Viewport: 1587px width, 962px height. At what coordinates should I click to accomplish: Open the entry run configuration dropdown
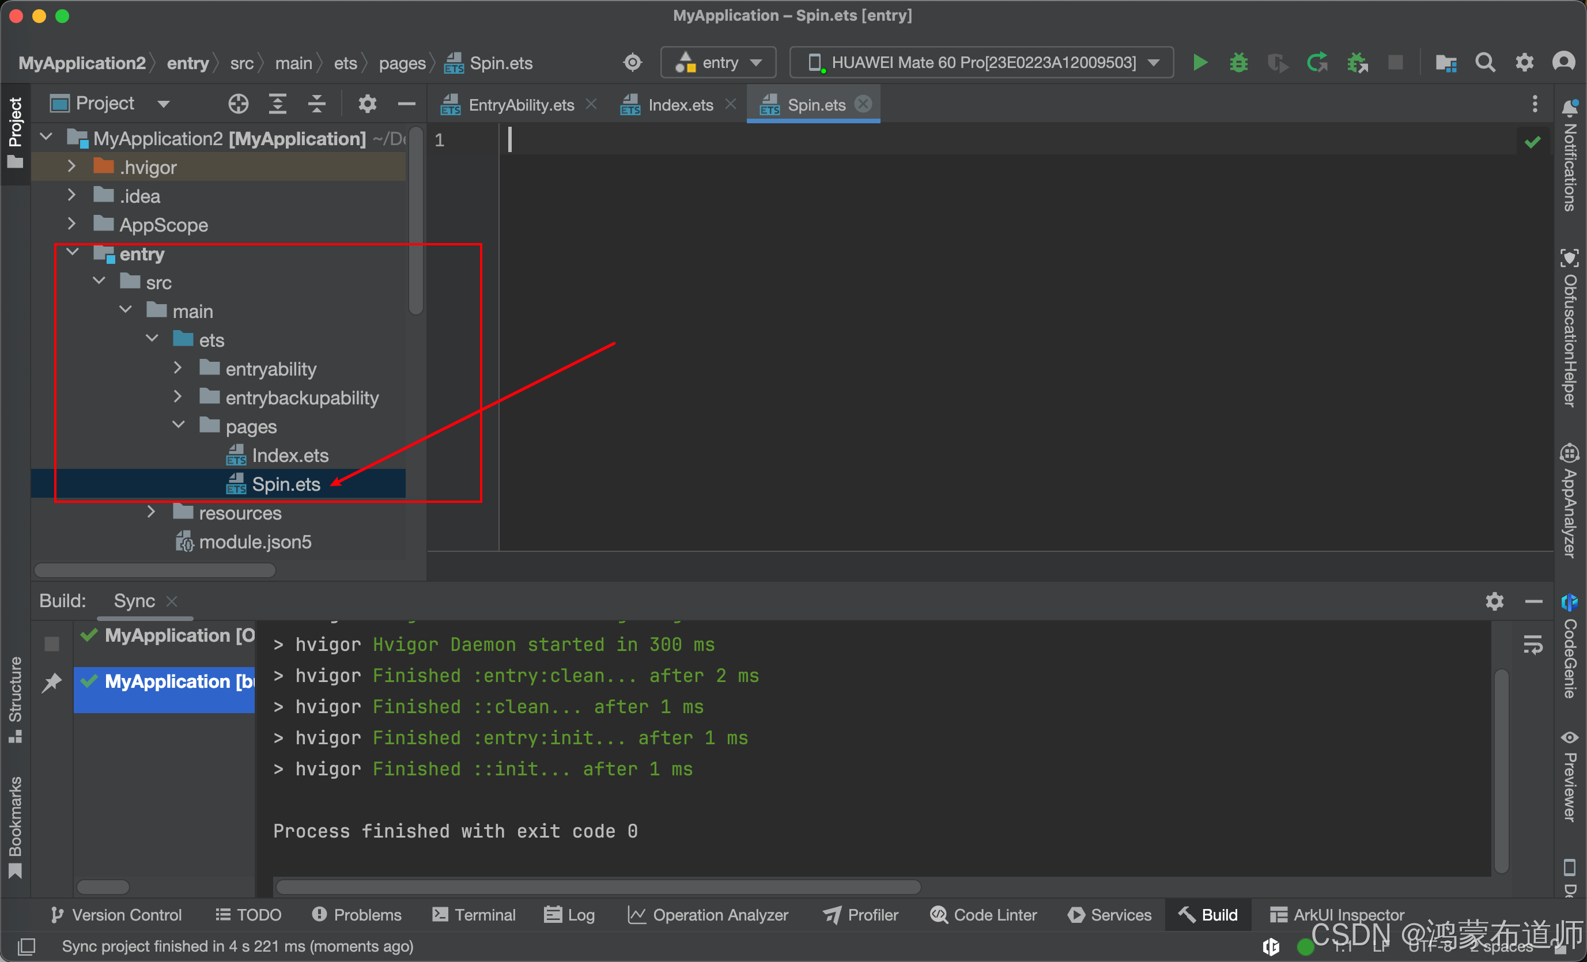click(718, 62)
